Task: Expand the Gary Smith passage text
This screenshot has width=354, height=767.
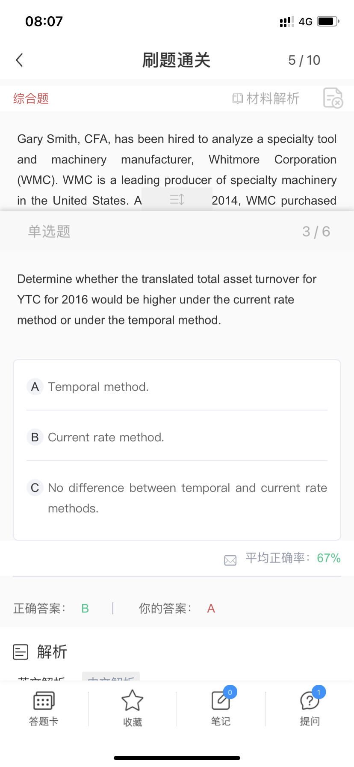Action: pyautogui.click(x=177, y=169)
